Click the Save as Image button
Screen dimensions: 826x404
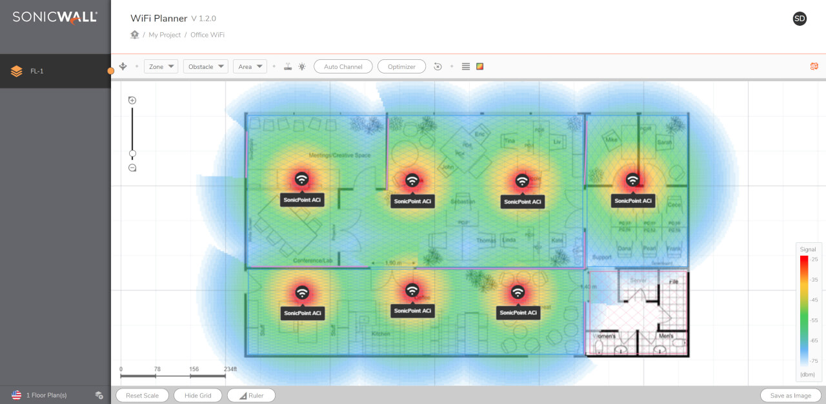coord(791,396)
